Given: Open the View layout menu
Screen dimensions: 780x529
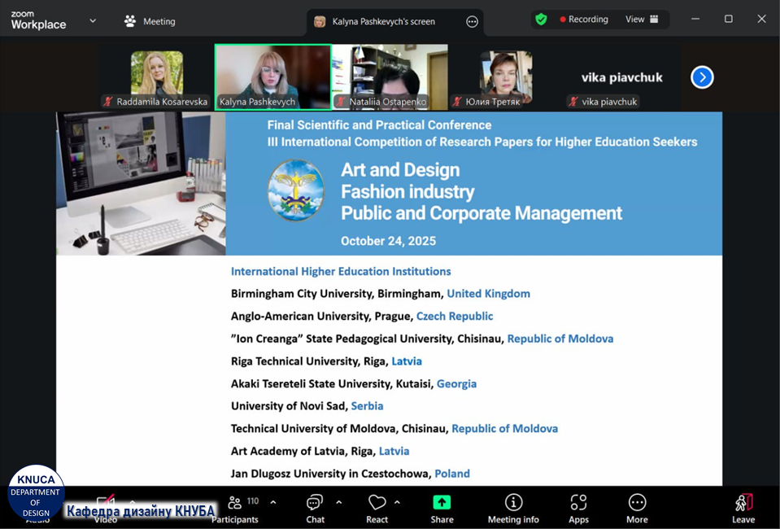Looking at the screenshot, I should click(x=642, y=20).
